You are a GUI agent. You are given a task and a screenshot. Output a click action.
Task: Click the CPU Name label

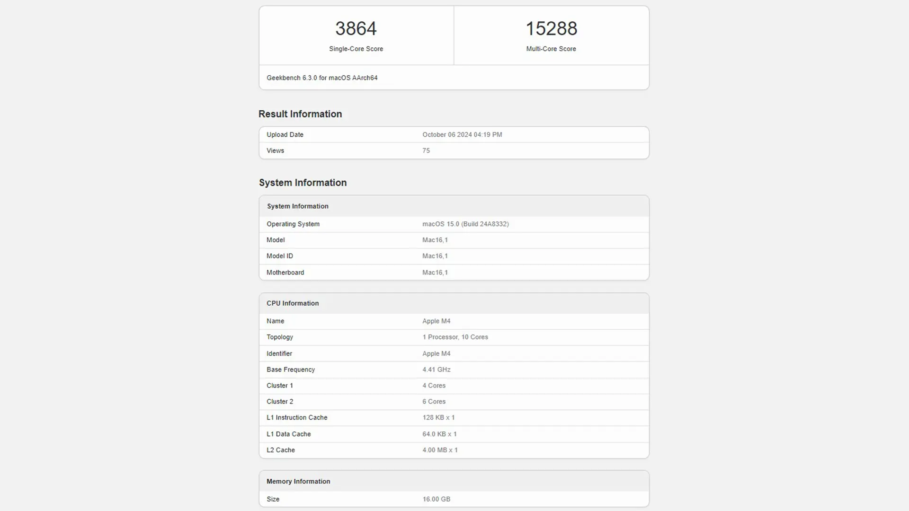tap(275, 321)
